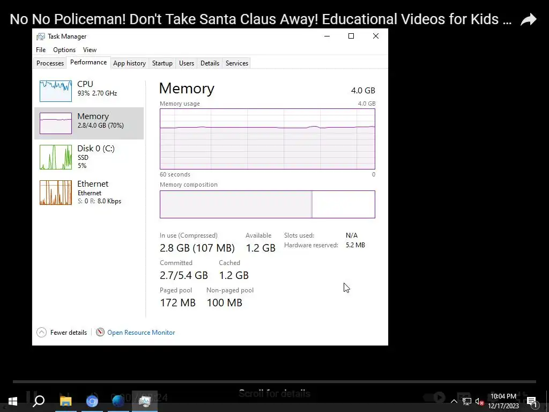
Task: Switch to the Users tab
Action: pos(186,63)
